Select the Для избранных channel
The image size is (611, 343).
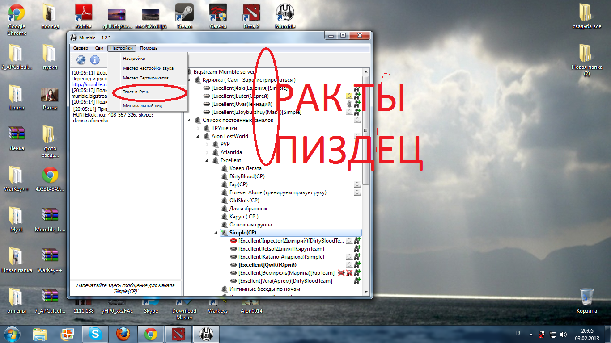click(x=248, y=209)
